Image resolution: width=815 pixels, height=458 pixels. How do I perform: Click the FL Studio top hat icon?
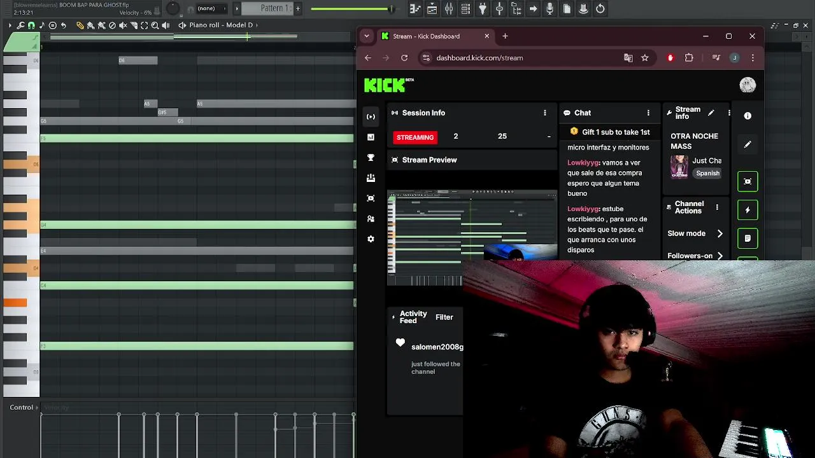coord(583,8)
